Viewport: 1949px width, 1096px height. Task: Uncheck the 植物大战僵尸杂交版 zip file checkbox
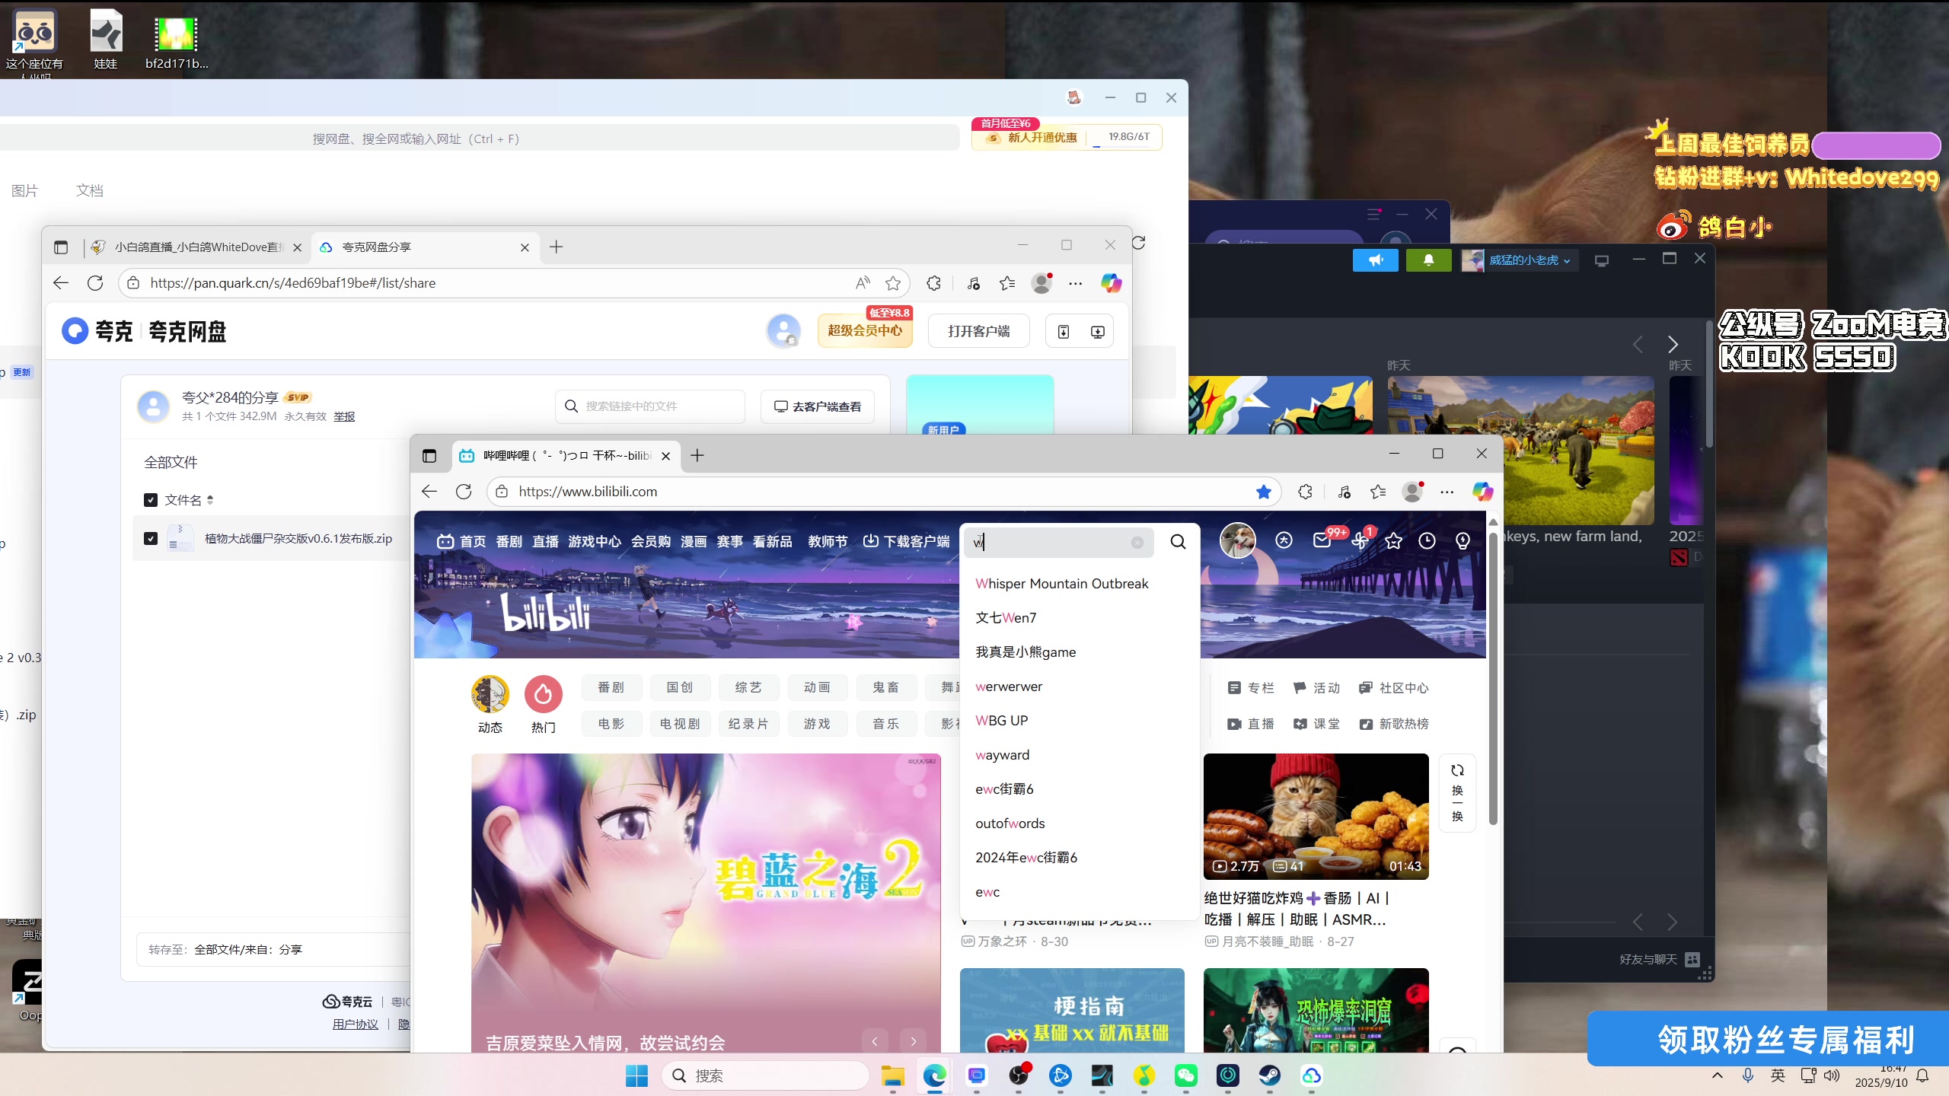151,538
